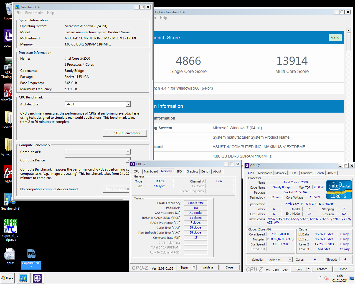The height and width of the screenshot is (284, 355).
Task: Open the hyper_pi folder on desktop
Action: coord(8,147)
